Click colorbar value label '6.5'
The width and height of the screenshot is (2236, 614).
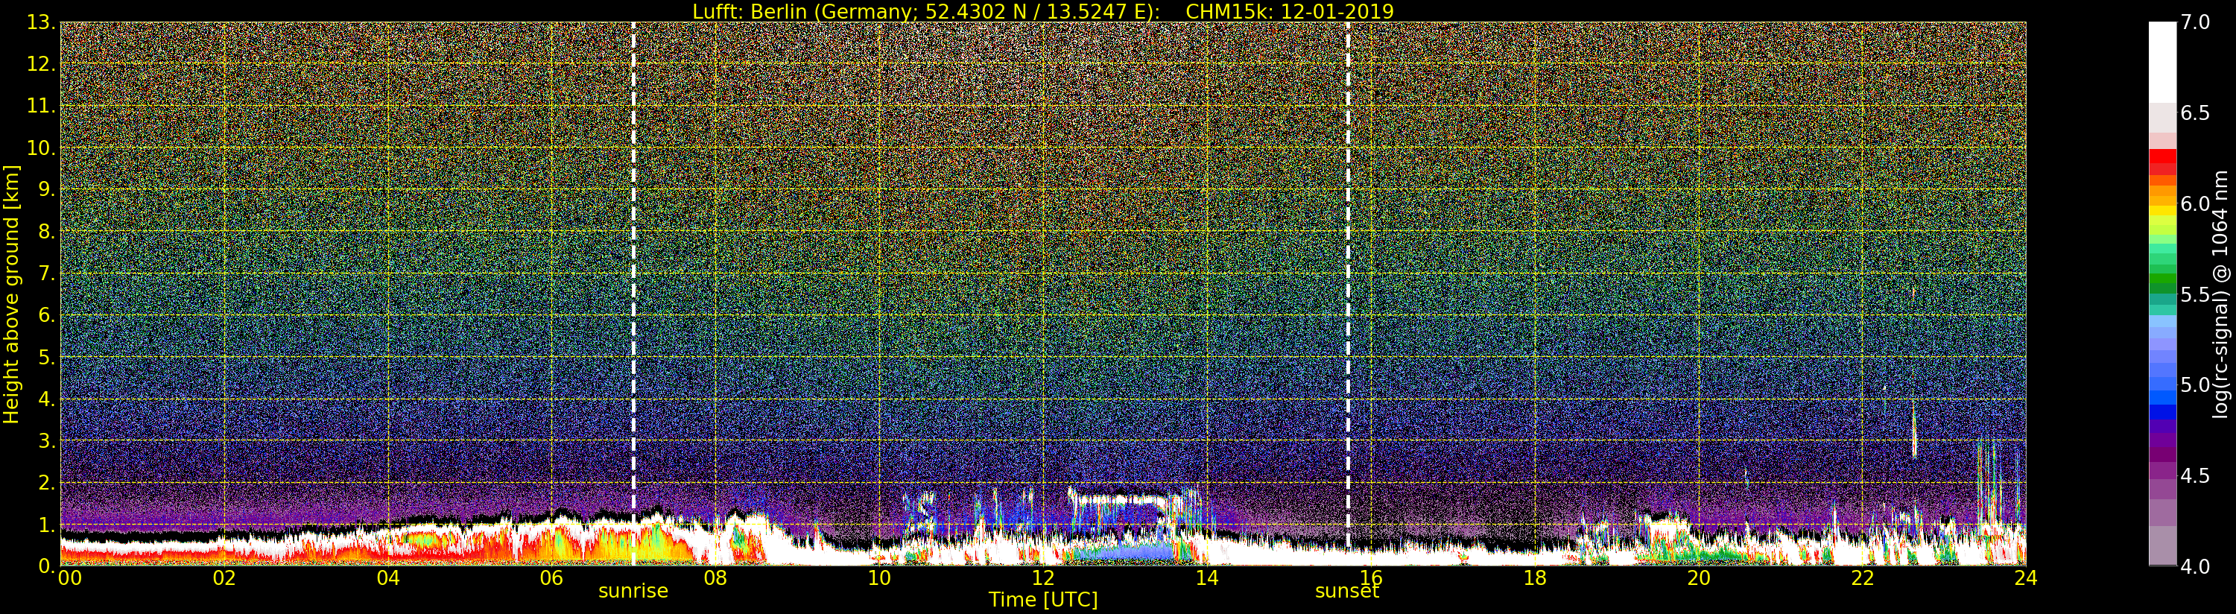pyautogui.click(x=2195, y=113)
